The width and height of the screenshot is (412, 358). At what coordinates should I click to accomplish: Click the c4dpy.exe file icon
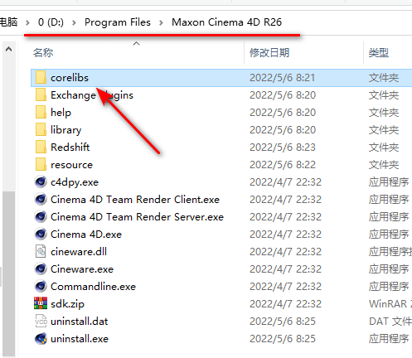click(41, 182)
